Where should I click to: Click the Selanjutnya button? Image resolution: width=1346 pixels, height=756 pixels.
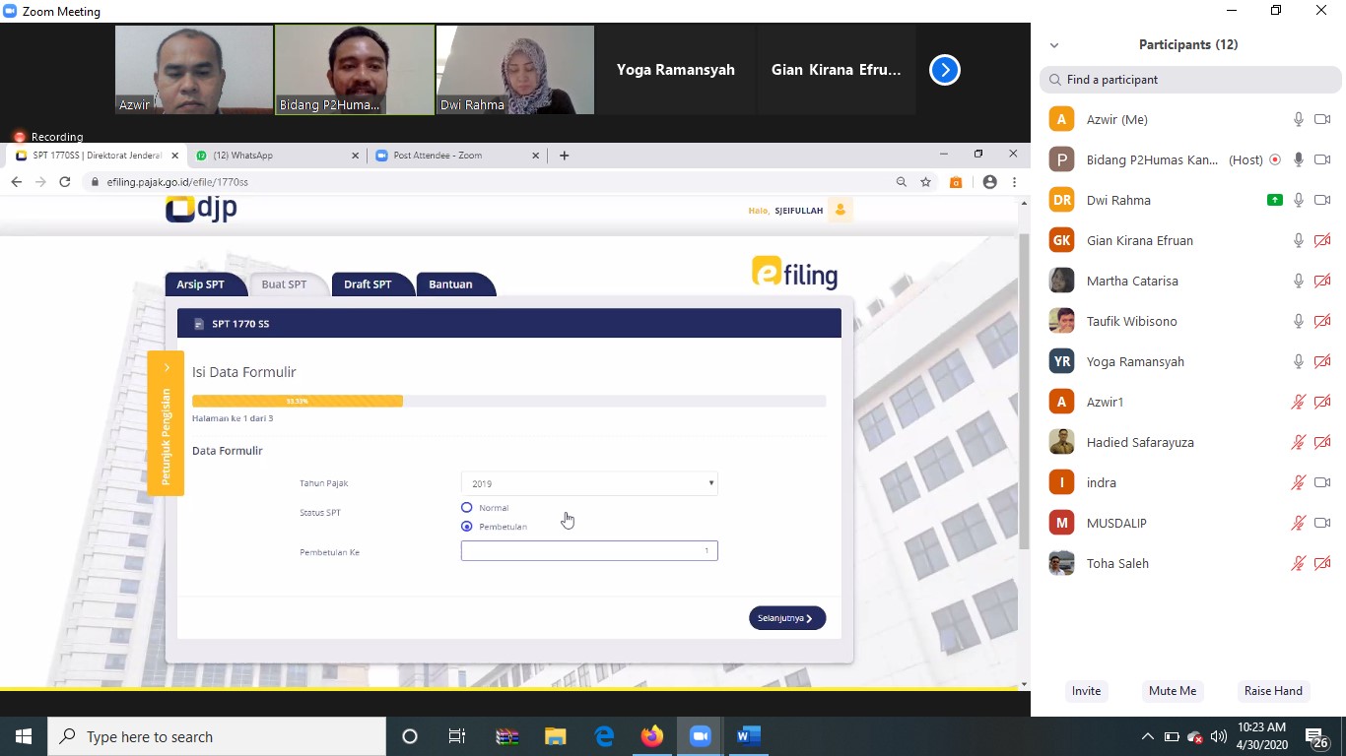pyautogui.click(x=786, y=618)
